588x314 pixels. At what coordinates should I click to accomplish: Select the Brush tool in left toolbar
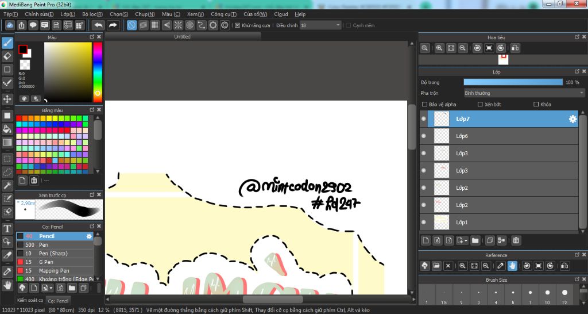(x=7, y=43)
